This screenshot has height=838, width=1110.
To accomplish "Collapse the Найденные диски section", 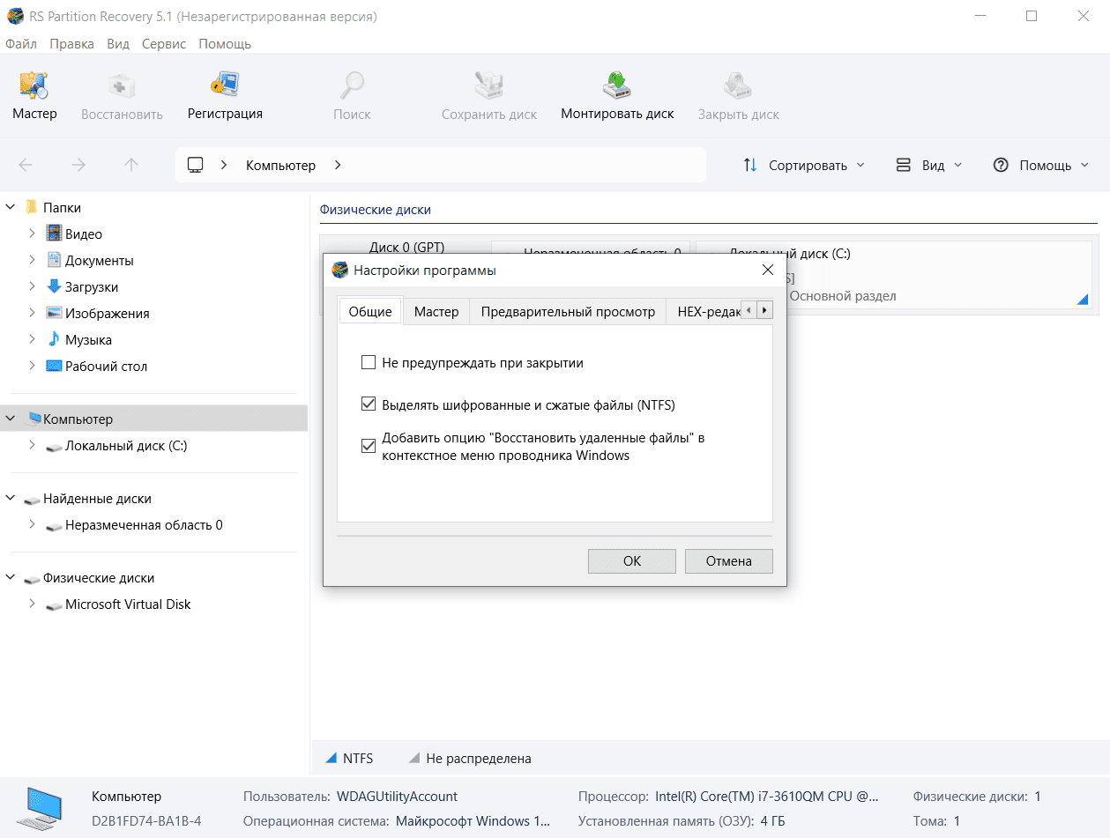I will point(11,499).
